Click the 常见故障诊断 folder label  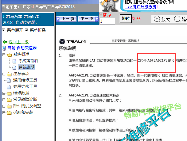click(x=25, y=99)
